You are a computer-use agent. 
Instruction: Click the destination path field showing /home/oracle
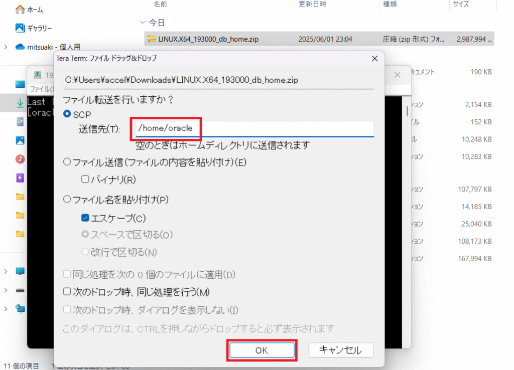coord(254,128)
